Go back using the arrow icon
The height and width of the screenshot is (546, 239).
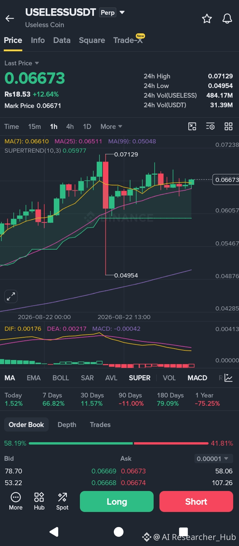[10, 19]
